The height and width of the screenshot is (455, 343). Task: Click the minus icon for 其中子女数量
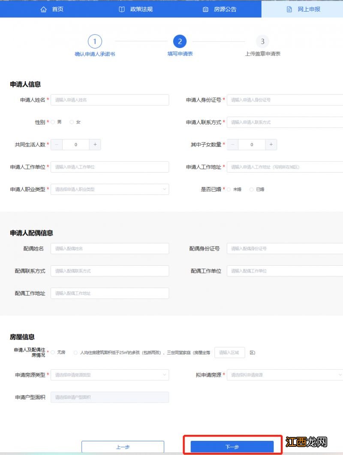[x=232, y=145]
